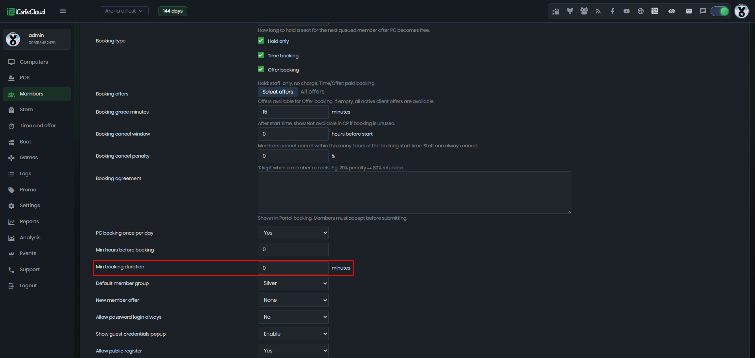Viewport: 755px width, 358px height.
Task: Open the users group icon in top toolbar
Action: pyautogui.click(x=584, y=11)
